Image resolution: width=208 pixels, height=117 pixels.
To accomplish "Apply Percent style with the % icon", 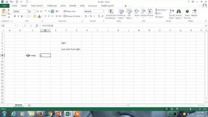I will pyautogui.click(x=91, y=16).
